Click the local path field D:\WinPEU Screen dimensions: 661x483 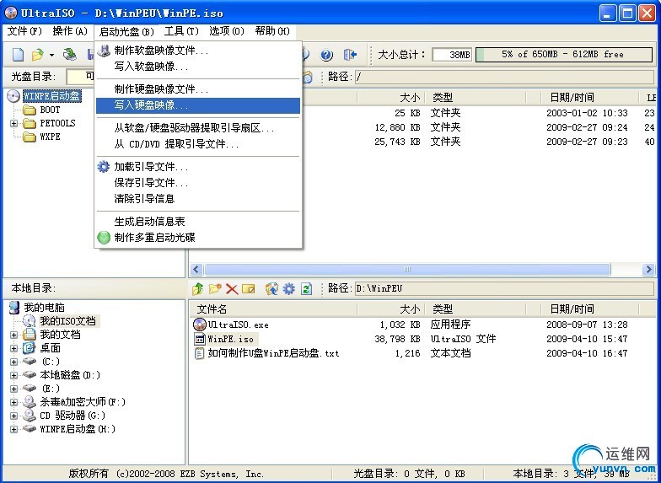pos(504,288)
